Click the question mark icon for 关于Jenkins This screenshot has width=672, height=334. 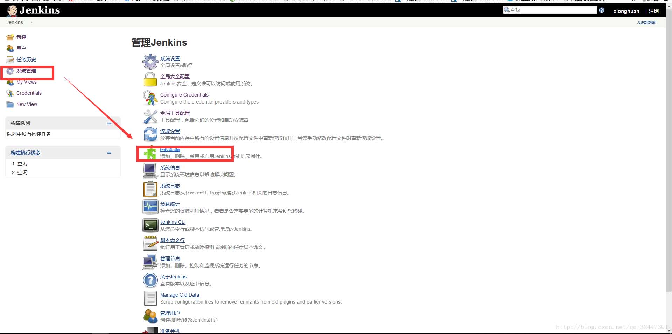pos(150,280)
